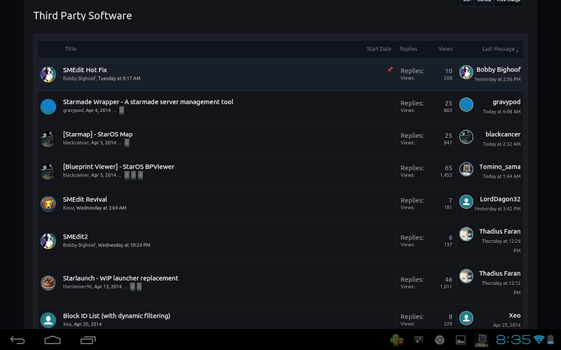
Task: Tap the Android home navigation button
Action: click(53, 339)
